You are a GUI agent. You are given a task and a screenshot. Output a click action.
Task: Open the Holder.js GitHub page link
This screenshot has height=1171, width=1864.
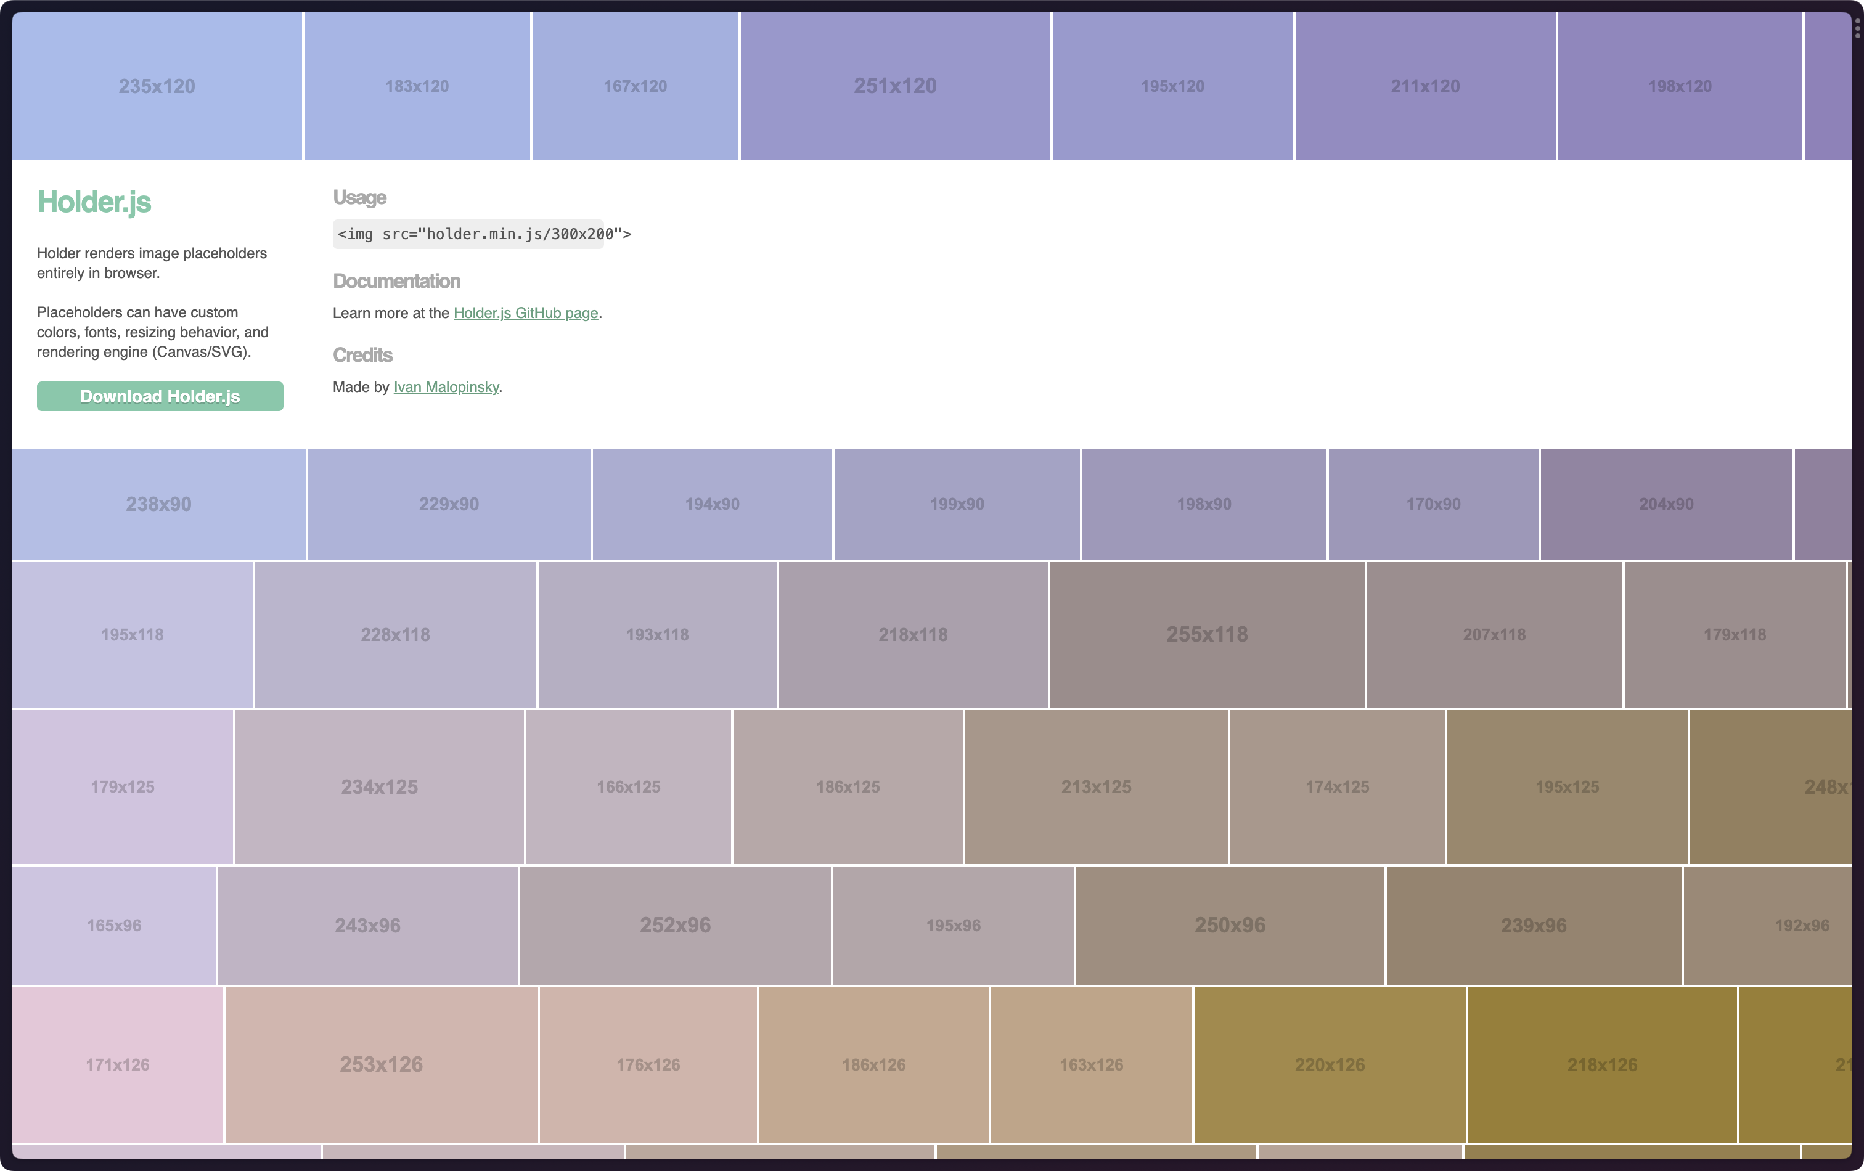pyautogui.click(x=525, y=312)
